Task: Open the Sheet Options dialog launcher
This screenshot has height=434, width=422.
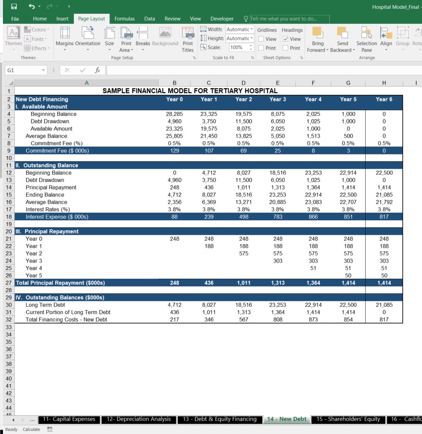Action: [302, 58]
